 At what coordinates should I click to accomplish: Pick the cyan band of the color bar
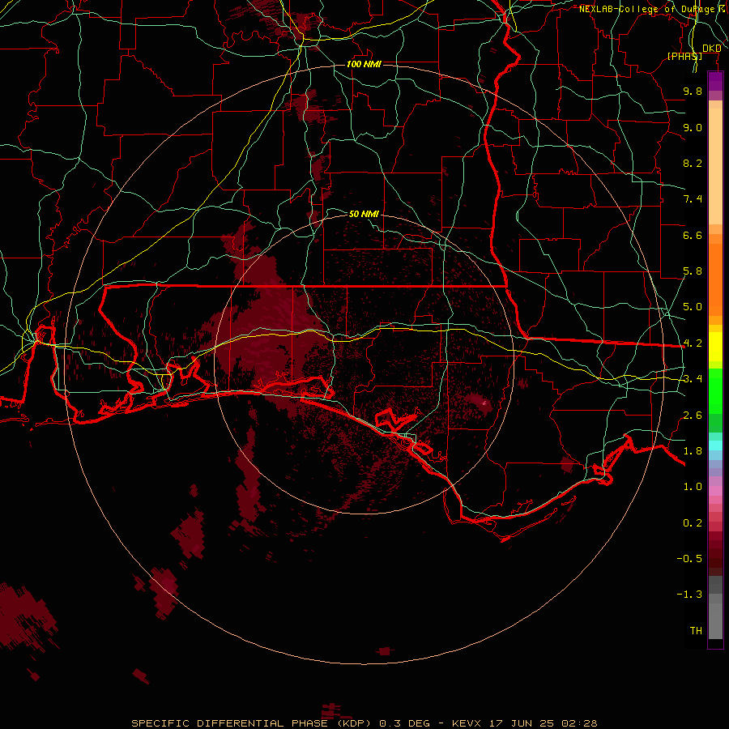[x=715, y=445]
